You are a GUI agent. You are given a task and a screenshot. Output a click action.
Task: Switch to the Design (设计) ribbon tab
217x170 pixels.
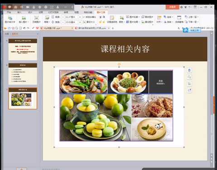coord(30,12)
